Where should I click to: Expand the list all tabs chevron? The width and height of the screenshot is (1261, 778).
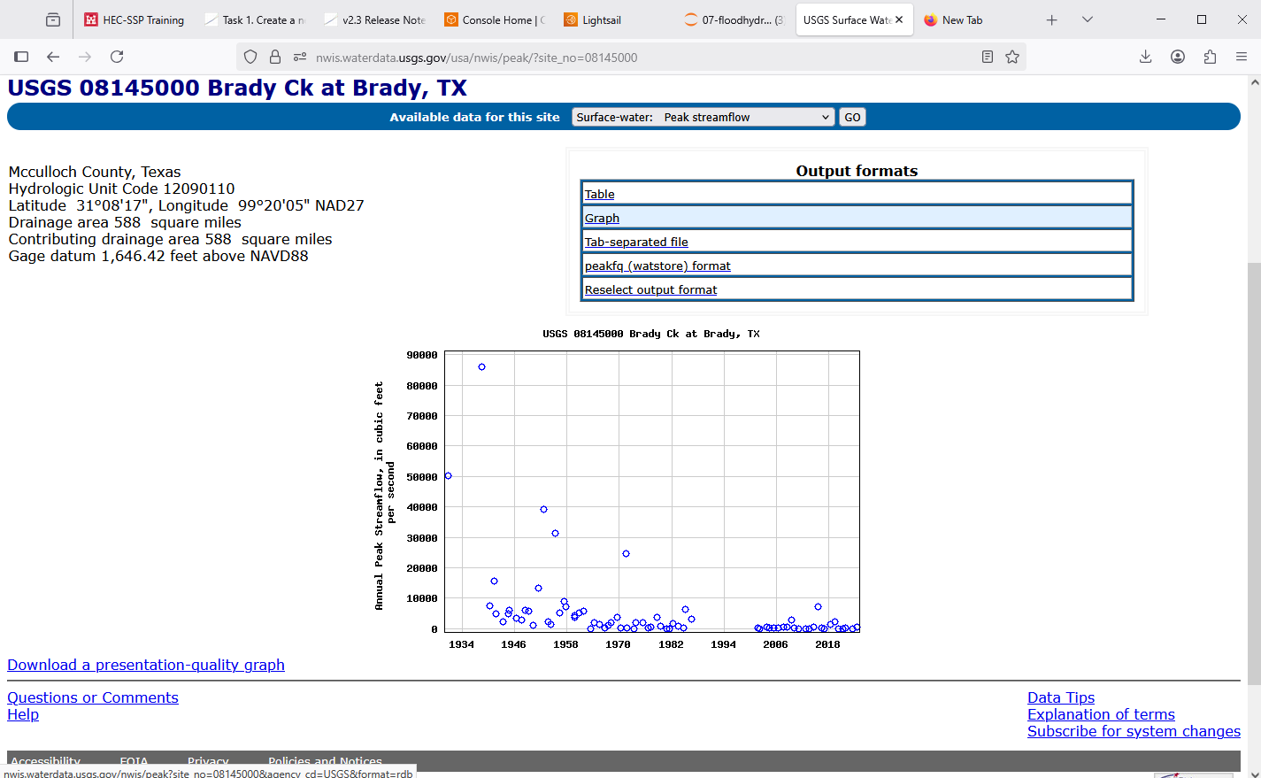[x=1088, y=19]
